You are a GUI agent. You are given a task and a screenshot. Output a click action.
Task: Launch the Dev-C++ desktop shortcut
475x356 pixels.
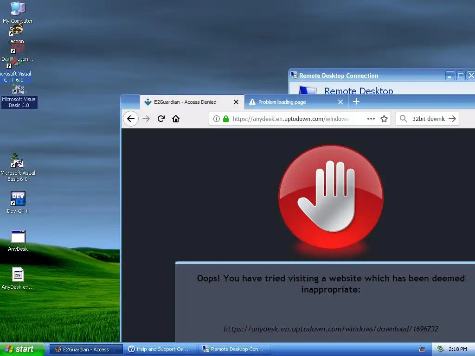(18, 202)
